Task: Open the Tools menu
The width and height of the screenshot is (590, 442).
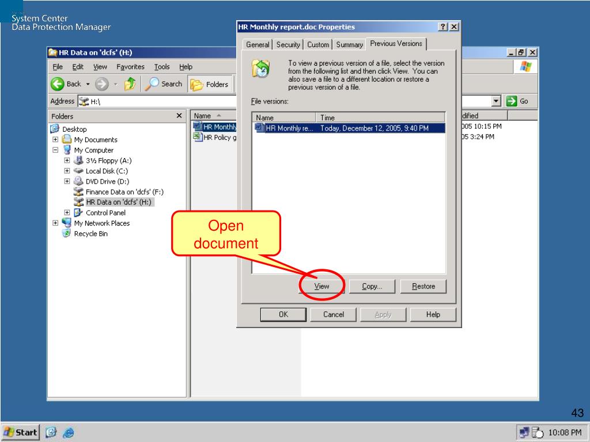Action: [162, 67]
